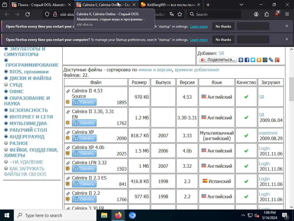
Task: Click Скачать for Calmira II 4.53 Source
Action: tap(84, 102)
